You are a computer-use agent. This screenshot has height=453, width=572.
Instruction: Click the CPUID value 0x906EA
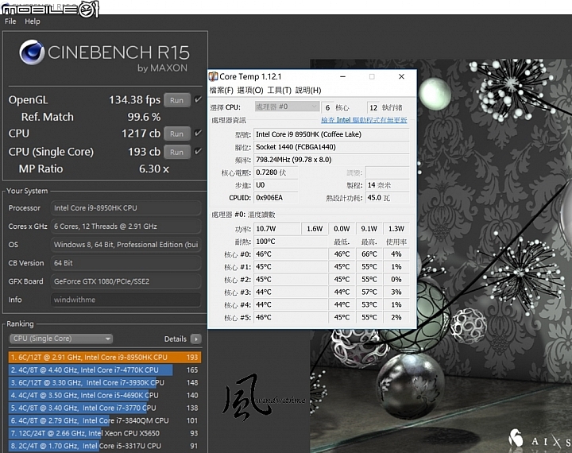point(276,198)
